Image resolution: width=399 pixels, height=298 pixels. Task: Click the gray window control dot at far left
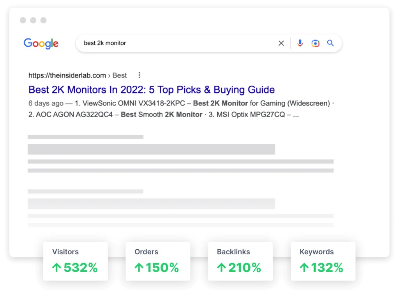point(23,20)
